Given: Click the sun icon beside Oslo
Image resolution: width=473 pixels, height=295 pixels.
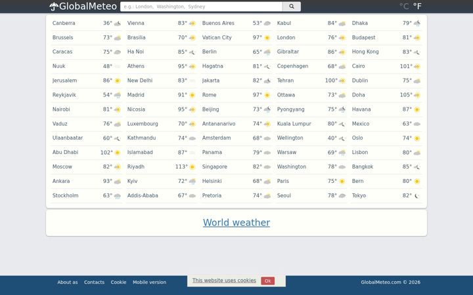Looking at the screenshot, I should point(417,138).
